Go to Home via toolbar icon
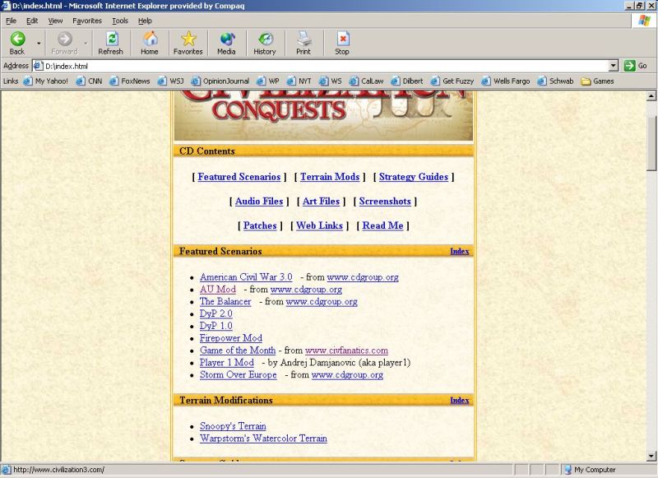This screenshot has height=478, width=658. coord(150,39)
